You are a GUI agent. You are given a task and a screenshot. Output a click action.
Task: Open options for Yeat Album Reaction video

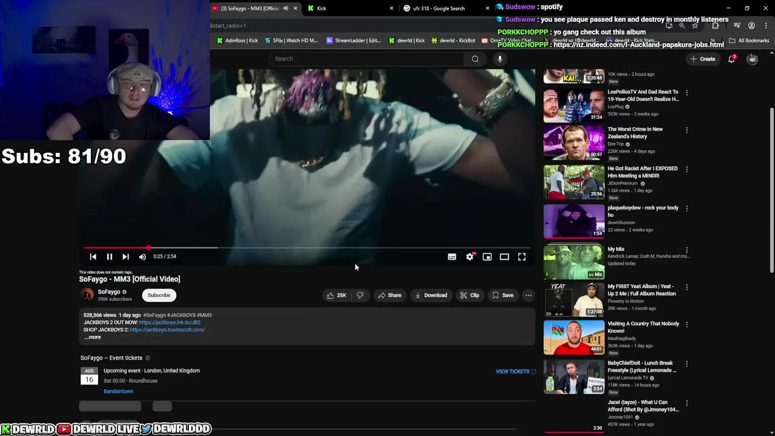point(687,287)
